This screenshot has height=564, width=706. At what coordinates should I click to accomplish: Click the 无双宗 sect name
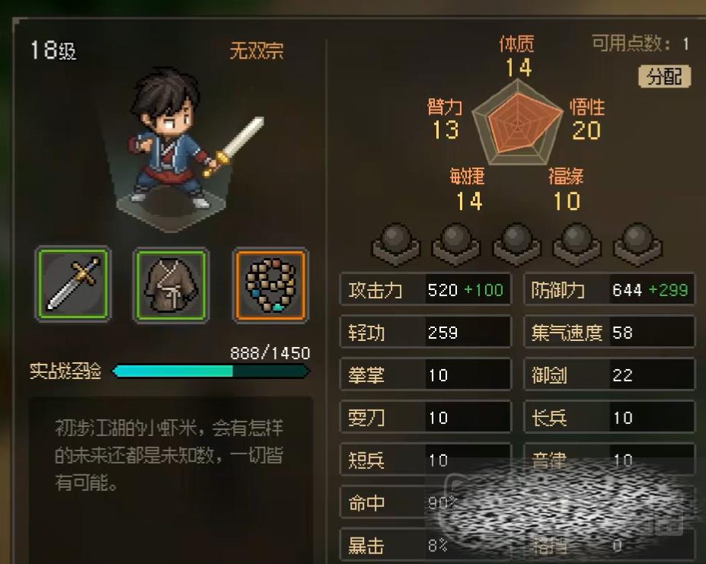tap(257, 50)
